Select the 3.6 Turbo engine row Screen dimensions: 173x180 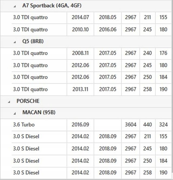point(24,125)
